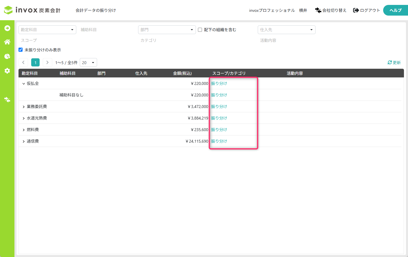The image size is (408, 257).
Task: Go to next page arrow
Action: tap(47, 62)
